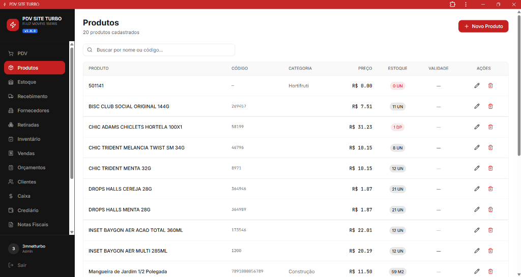Open Crediário section
The height and width of the screenshot is (277, 521).
pos(35,210)
